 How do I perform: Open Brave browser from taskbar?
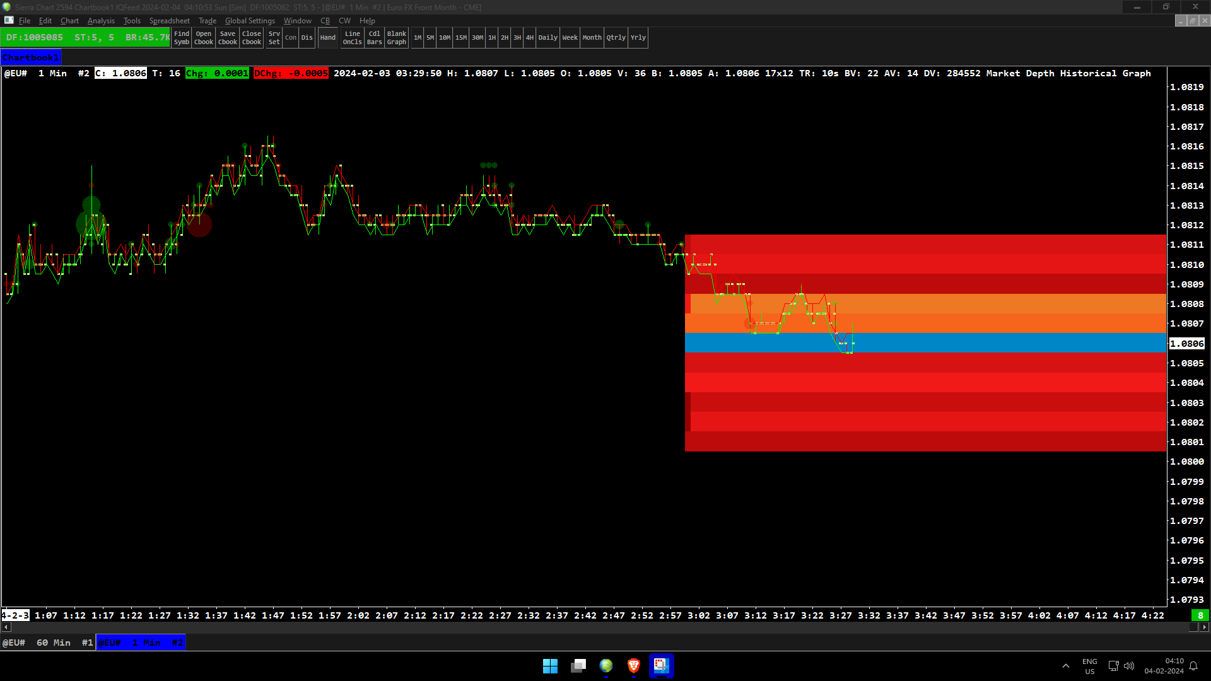coord(634,666)
